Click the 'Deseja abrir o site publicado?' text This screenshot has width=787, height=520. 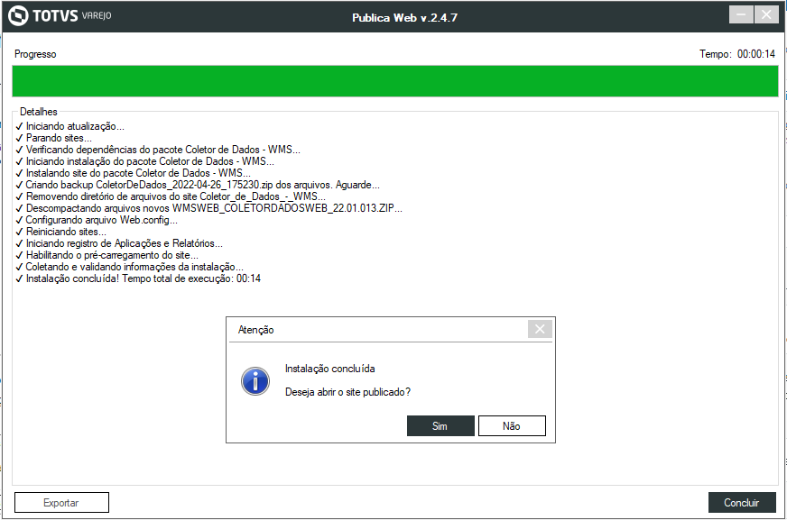point(347,392)
